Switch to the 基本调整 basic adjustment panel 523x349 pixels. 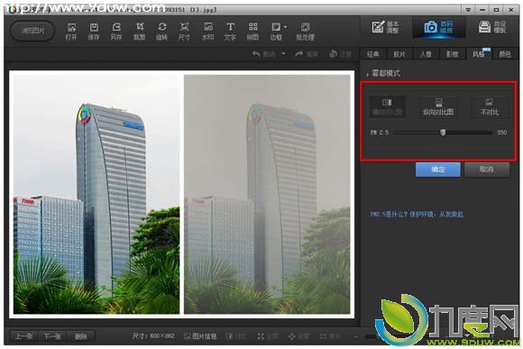point(386,27)
